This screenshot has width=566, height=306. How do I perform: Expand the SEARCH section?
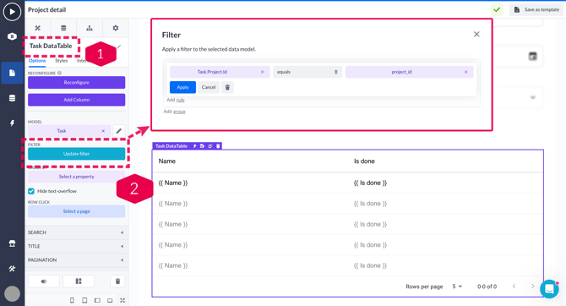[x=77, y=232]
